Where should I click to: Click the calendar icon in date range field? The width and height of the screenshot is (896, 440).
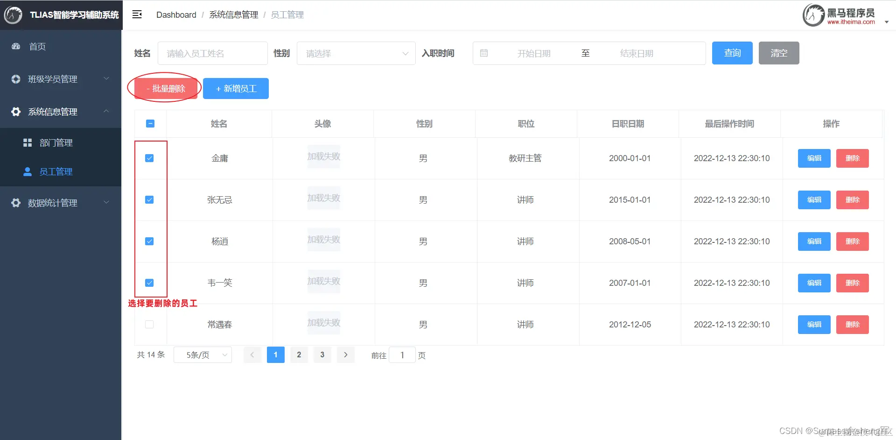484,53
